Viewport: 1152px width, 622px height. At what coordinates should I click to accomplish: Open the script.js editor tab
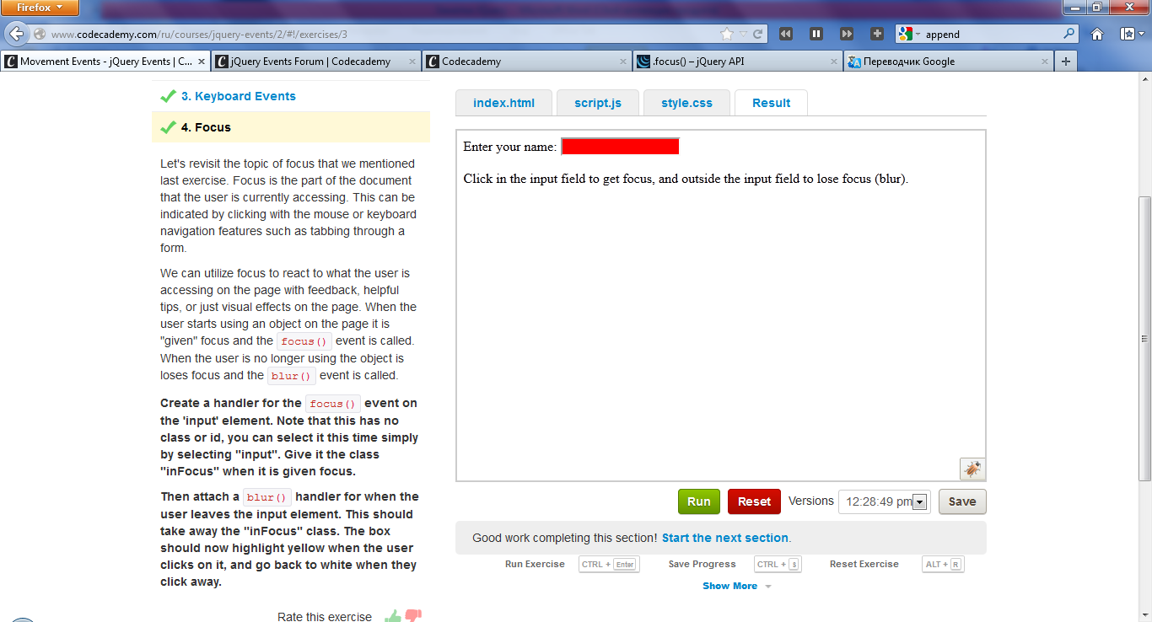[598, 103]
